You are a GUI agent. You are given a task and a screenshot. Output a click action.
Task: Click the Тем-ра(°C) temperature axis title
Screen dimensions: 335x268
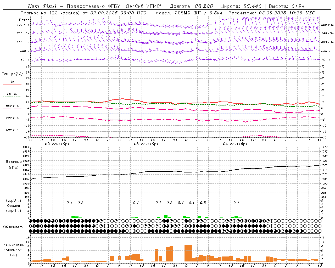point(12,74)
